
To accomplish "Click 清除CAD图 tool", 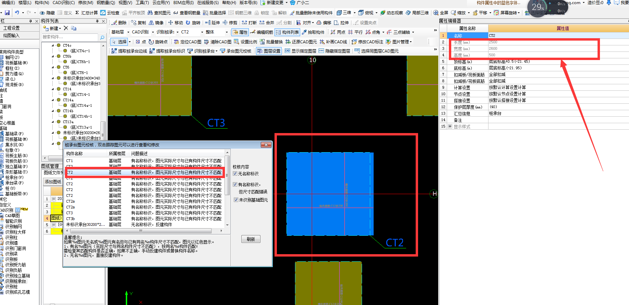I will [x=218, y=42].
